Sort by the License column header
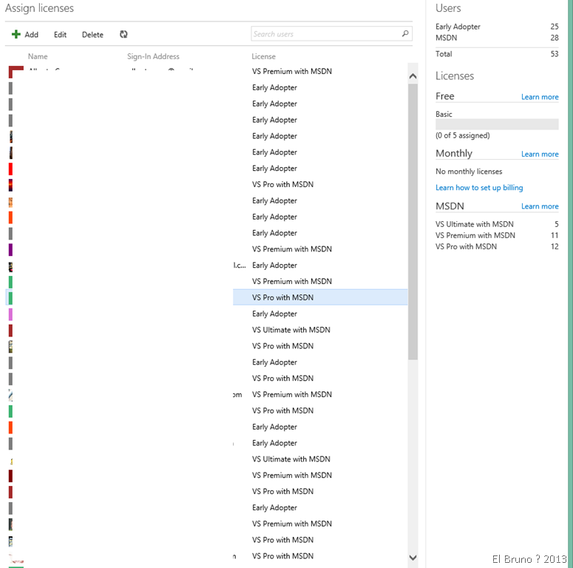Screen dimensions: 573x568 pos(263,56)
